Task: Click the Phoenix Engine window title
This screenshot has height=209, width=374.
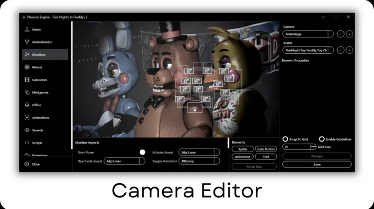Action: 57,17
